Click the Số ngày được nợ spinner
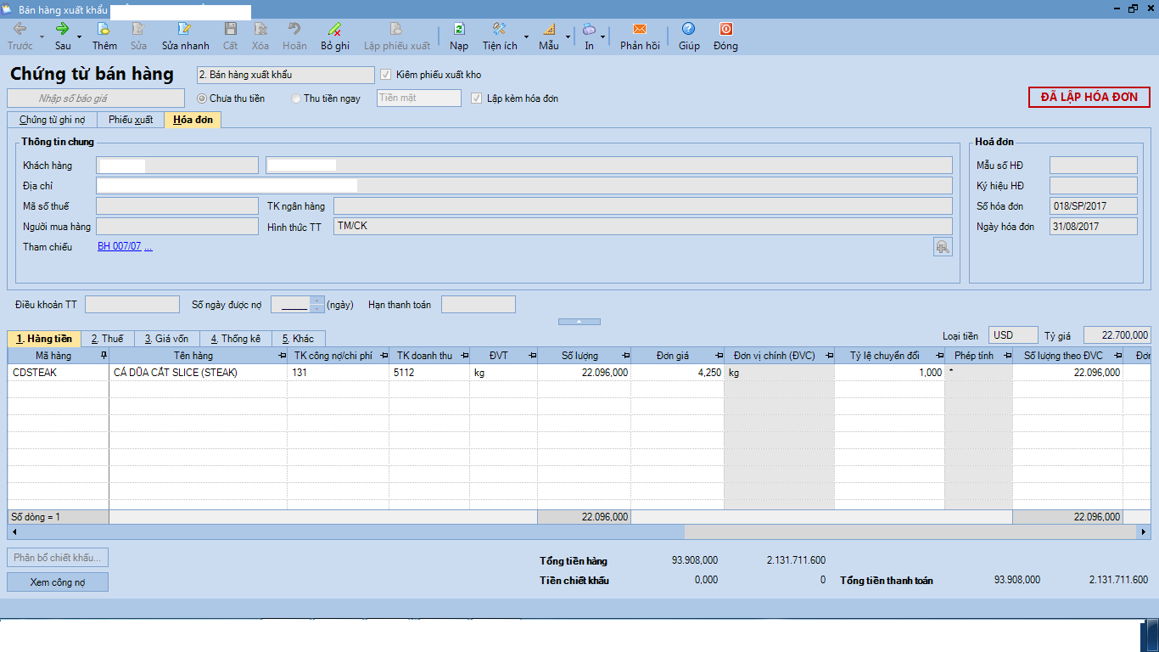 [x=316, y=304]
